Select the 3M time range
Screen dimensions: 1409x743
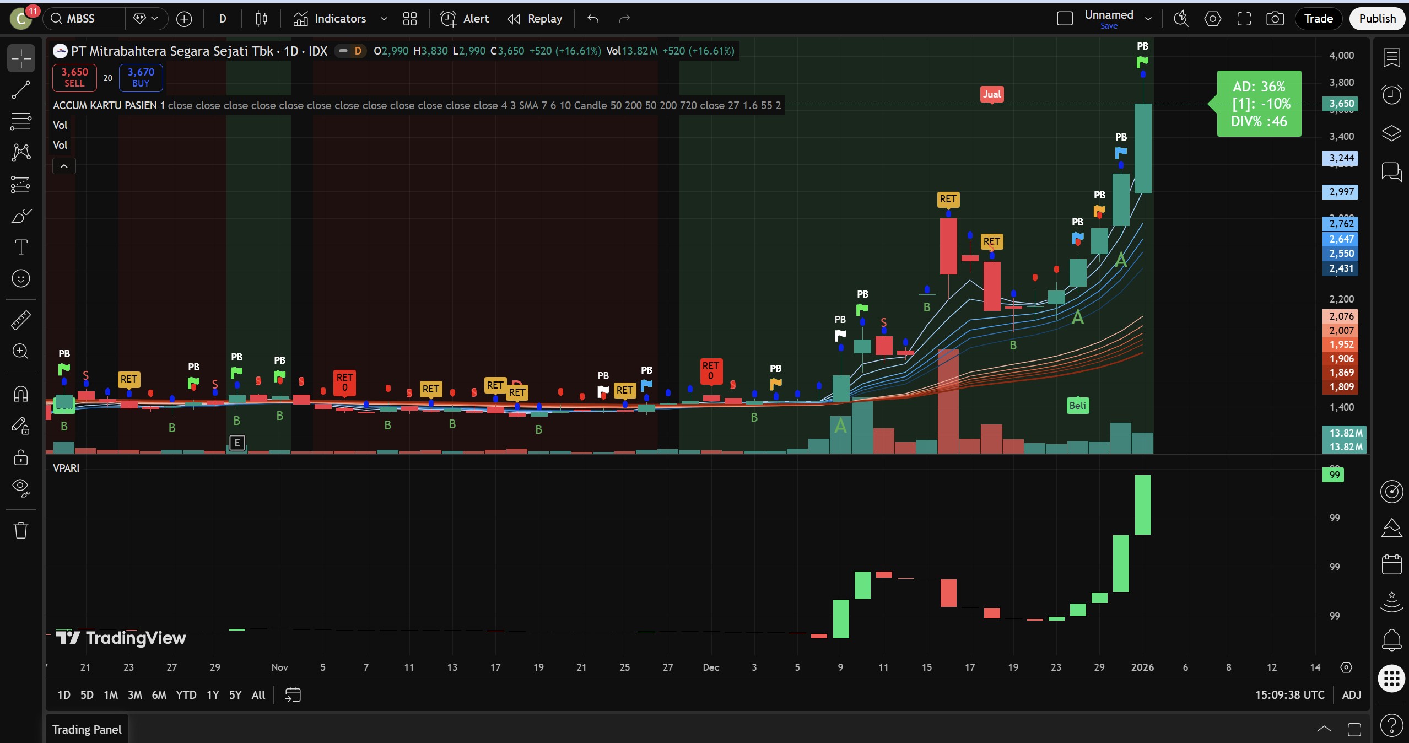134,694
